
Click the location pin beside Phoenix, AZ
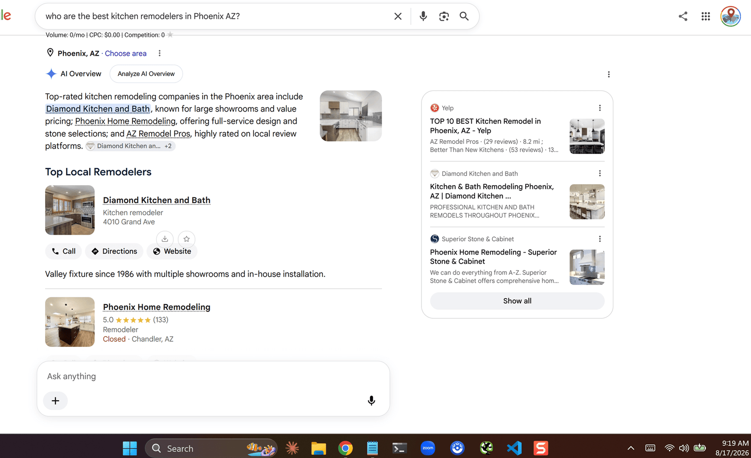(x=50, y=53)
